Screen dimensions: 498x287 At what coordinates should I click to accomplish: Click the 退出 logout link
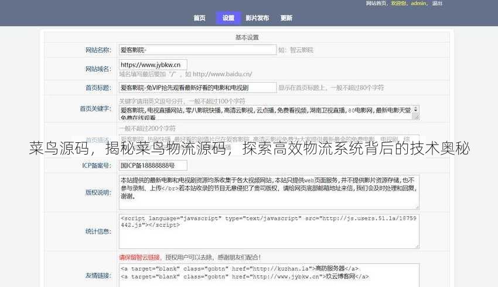tap(437, 3)
